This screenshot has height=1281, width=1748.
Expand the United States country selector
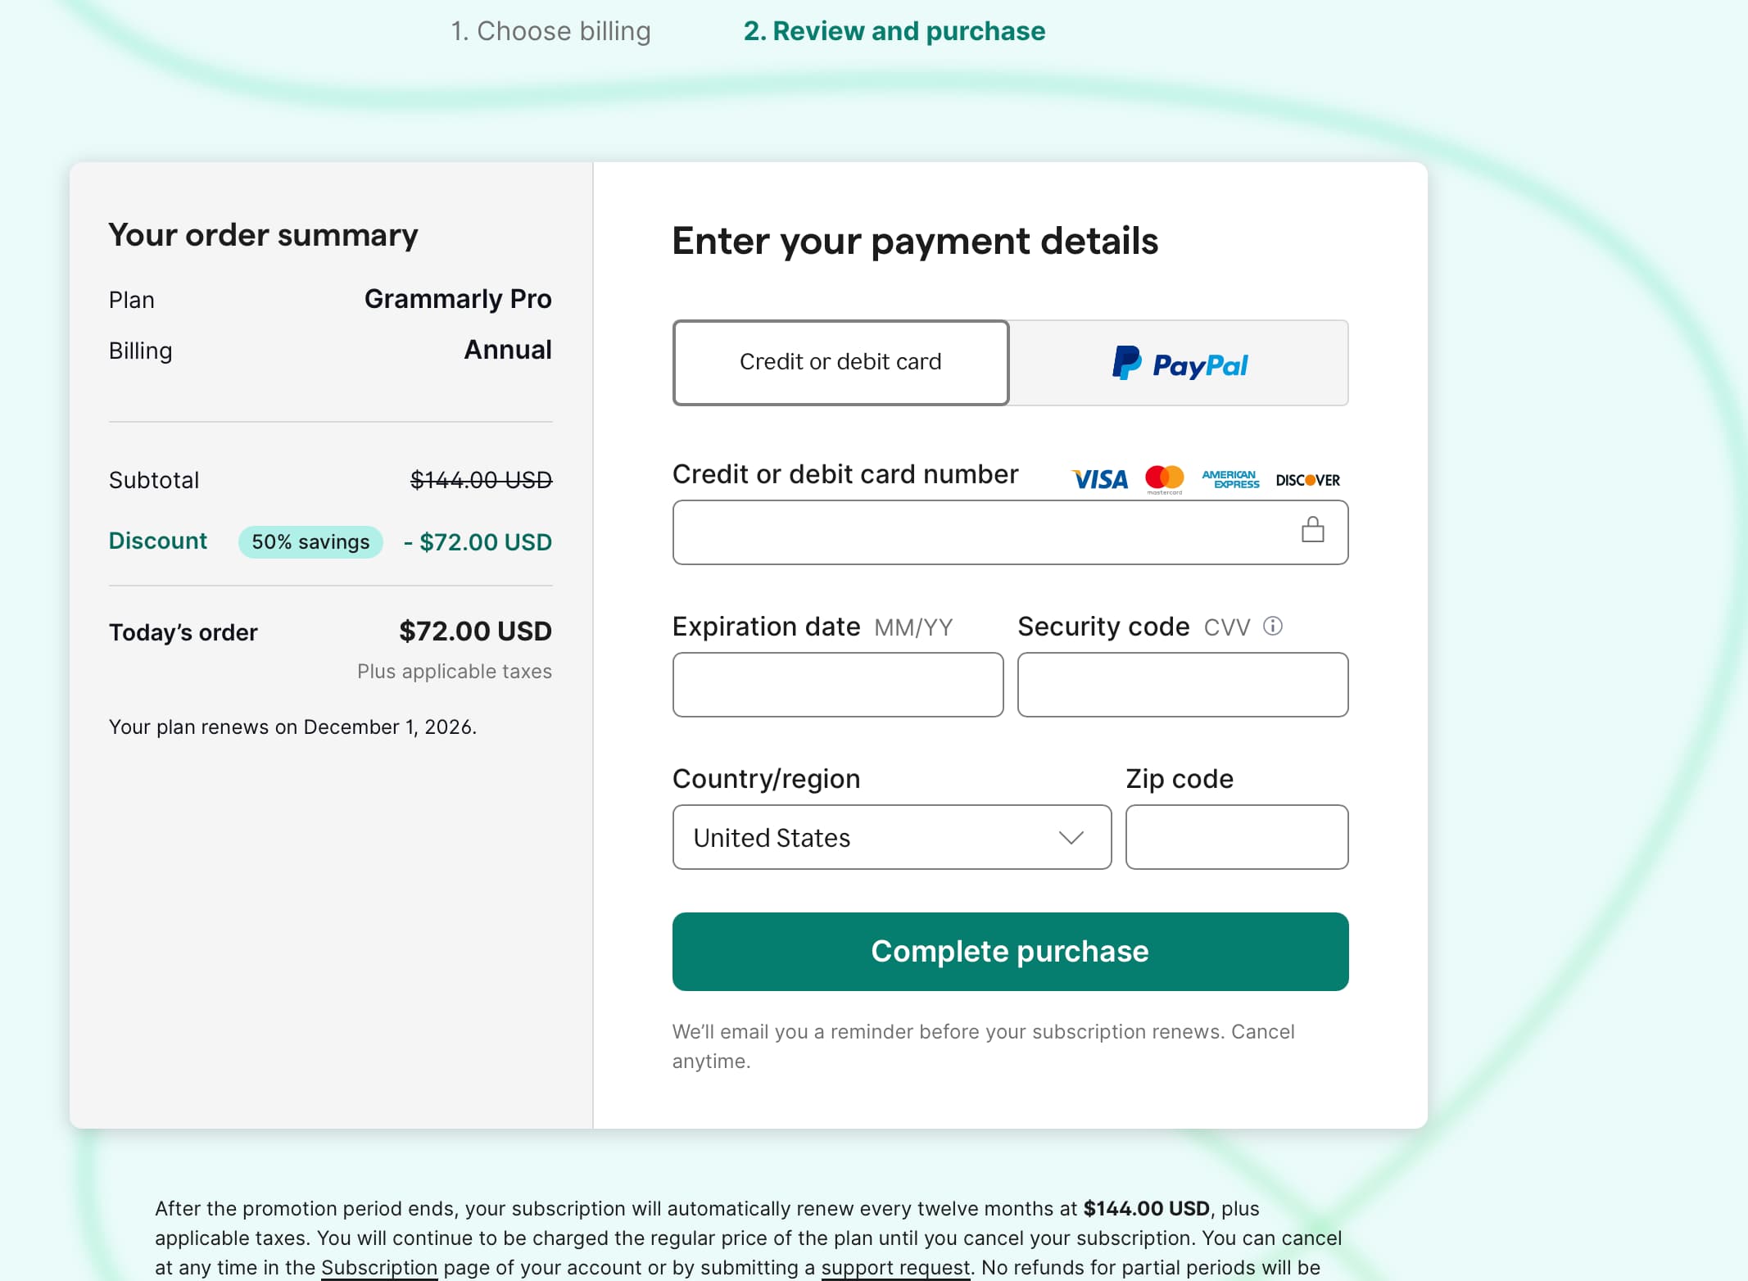pyautogui.click(x=891, y=837)
